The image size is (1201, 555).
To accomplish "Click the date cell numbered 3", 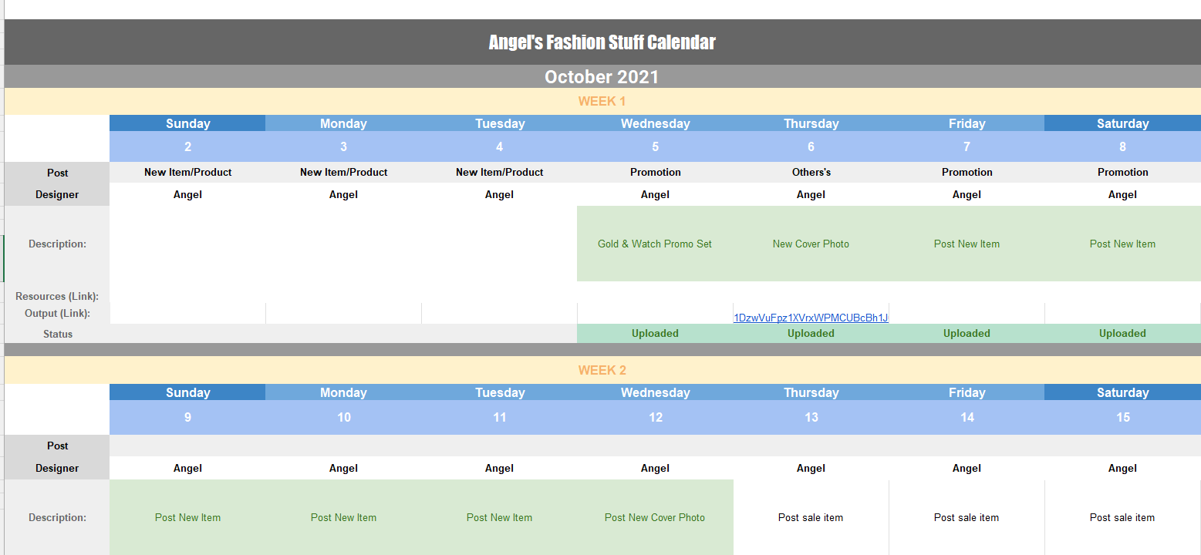I will [x=343, y=146].
